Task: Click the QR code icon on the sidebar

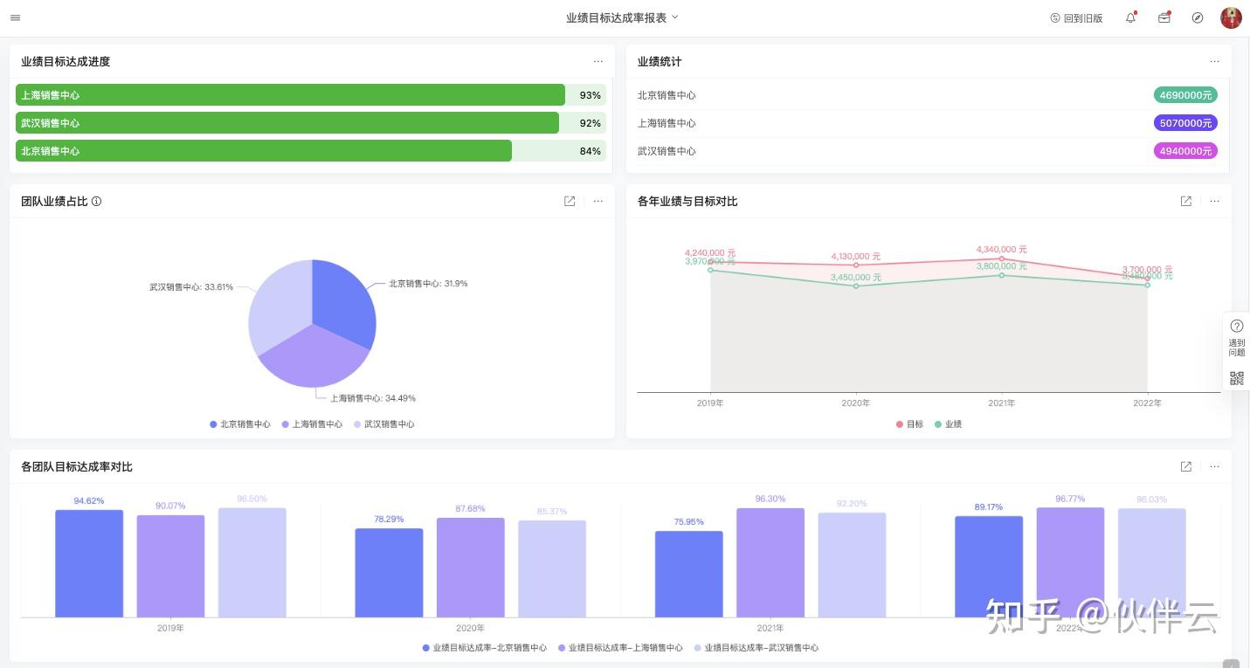Action: [1237, 378]
